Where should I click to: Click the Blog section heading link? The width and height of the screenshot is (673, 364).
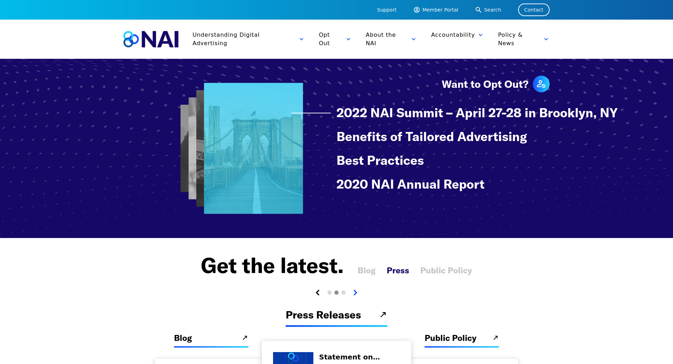pos(183,338)
